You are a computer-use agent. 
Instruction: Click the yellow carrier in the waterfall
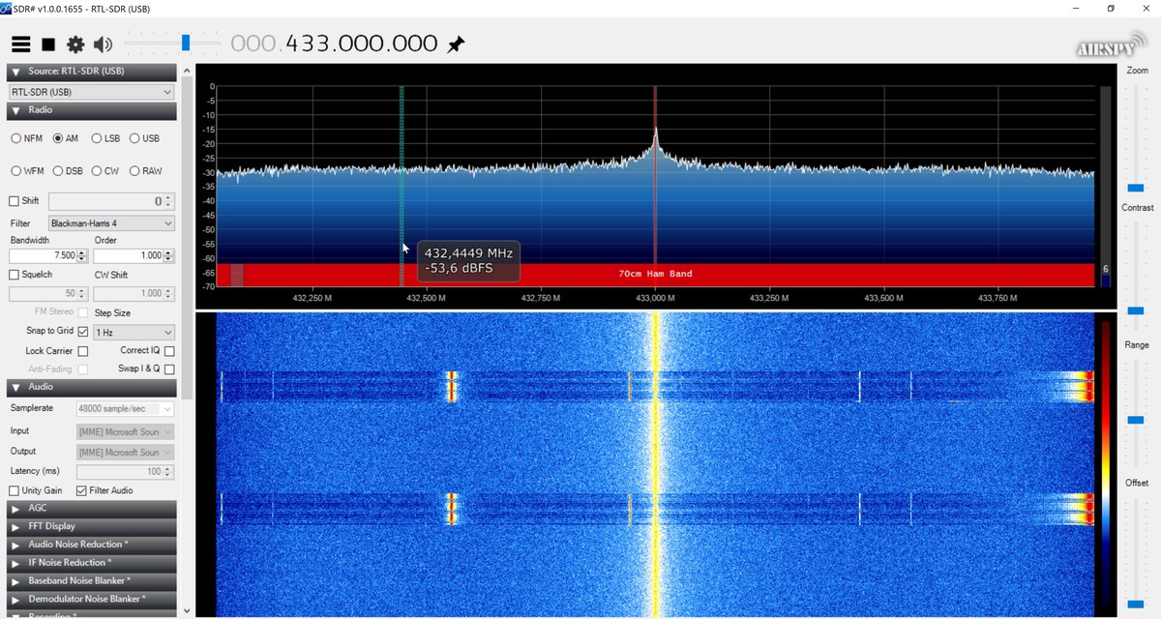point(655,464)
